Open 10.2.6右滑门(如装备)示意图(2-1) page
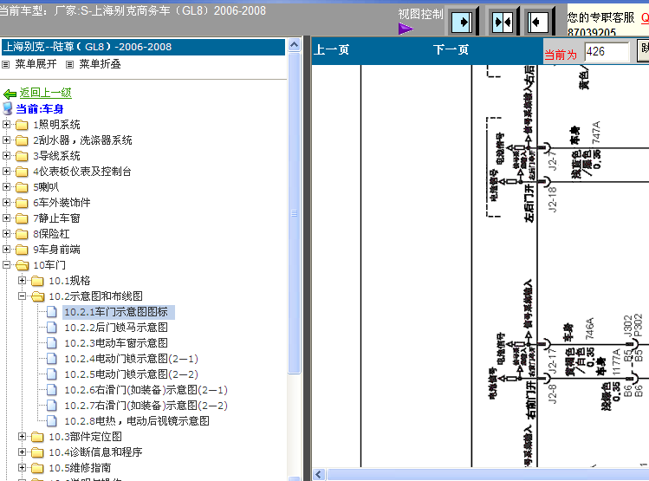The height and width of the screenshot is (481, 649). click(146, 390)
